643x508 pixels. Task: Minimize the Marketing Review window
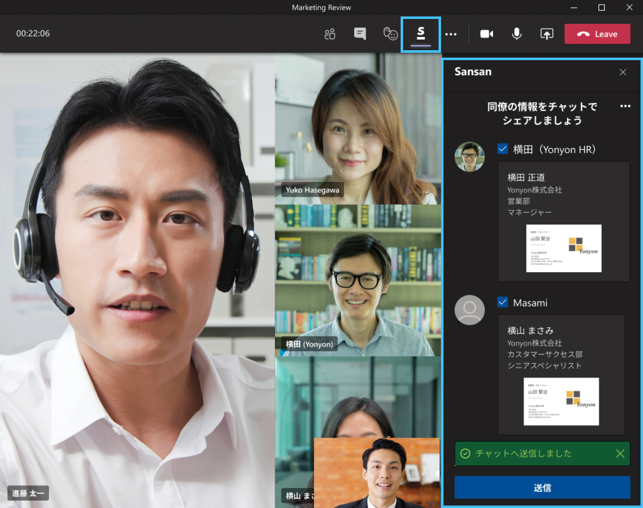574,7
